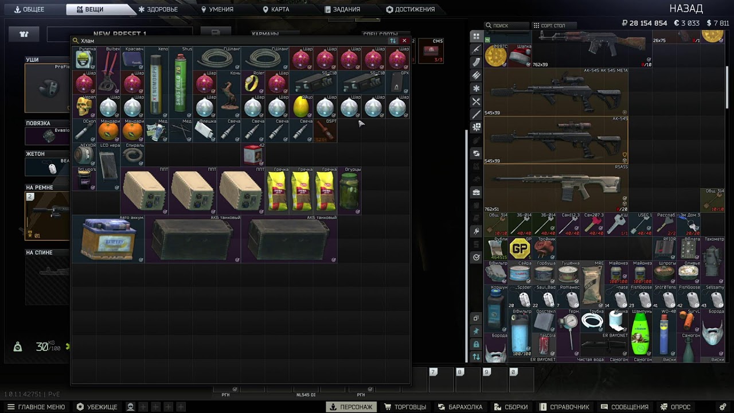Switch to the ДОСТИЖЕНИЯ achievements tab
734x413 pixels.
[x=411, y=9]
